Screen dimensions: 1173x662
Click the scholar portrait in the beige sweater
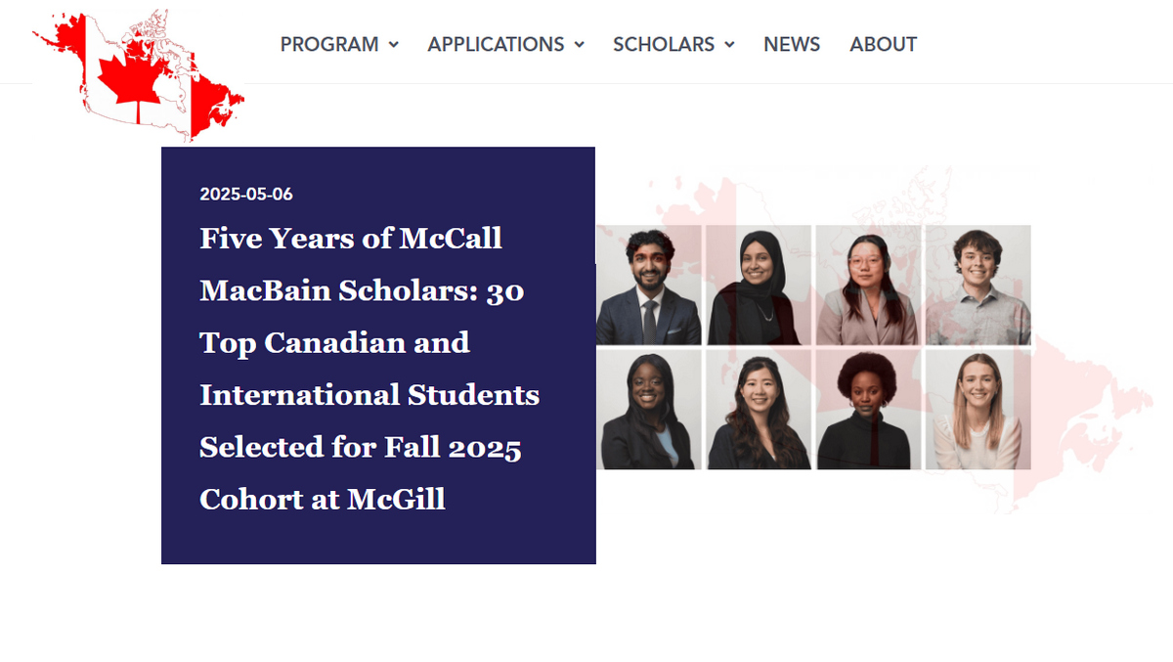pyautogui.click(x=977, y=411)
